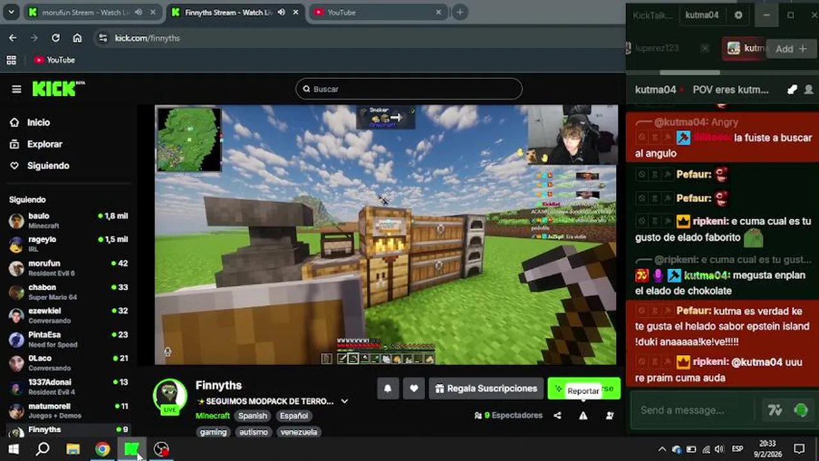Viewport: 819px width, 461px height.
Task: Close the luperez123 chat tab
Action: click(x=705, y=48)
